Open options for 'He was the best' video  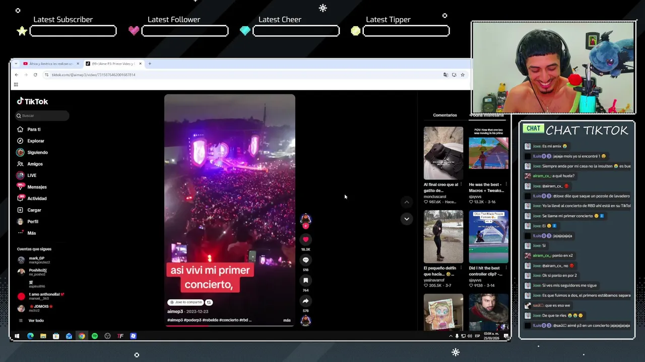coord(506,185)
